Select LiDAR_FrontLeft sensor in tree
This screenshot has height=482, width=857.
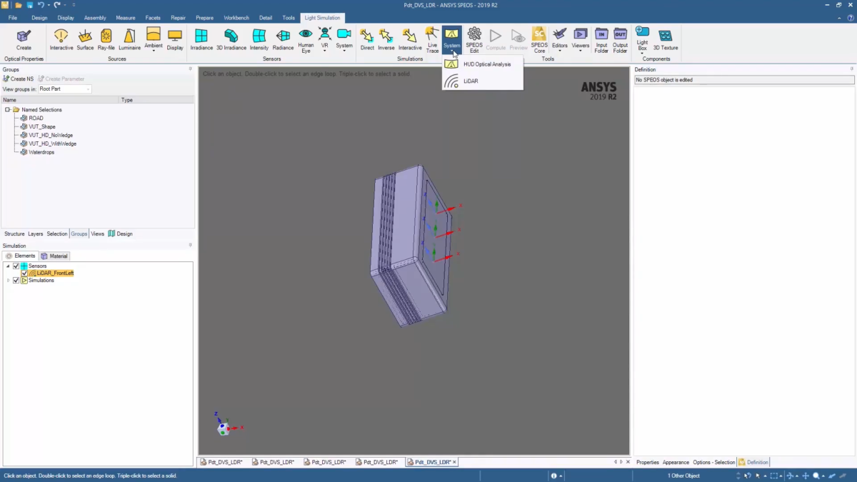[55, 273]
